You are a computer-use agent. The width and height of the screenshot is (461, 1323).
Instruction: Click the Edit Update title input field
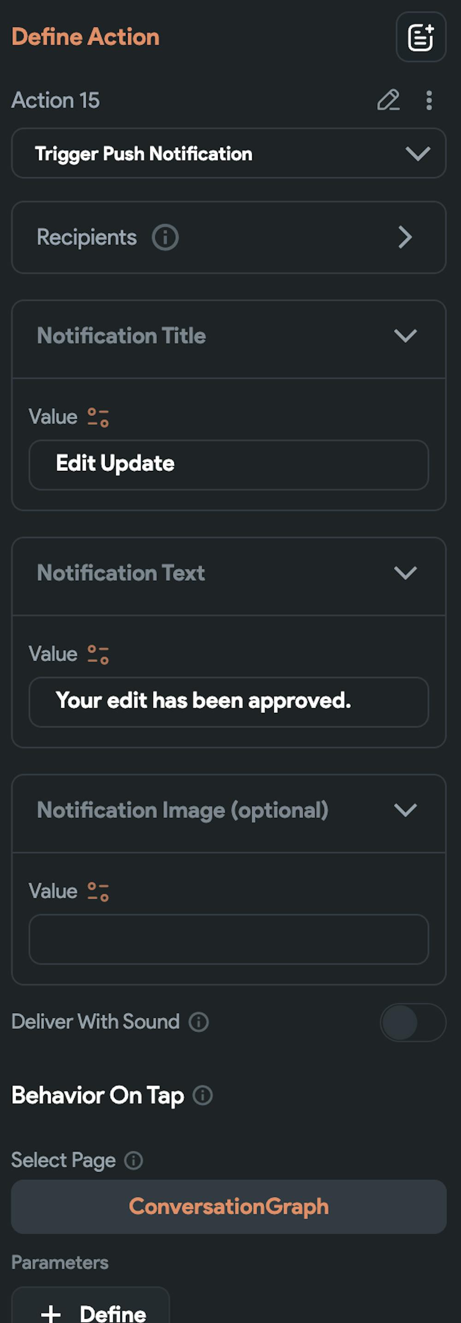click(x=229, y=464)
